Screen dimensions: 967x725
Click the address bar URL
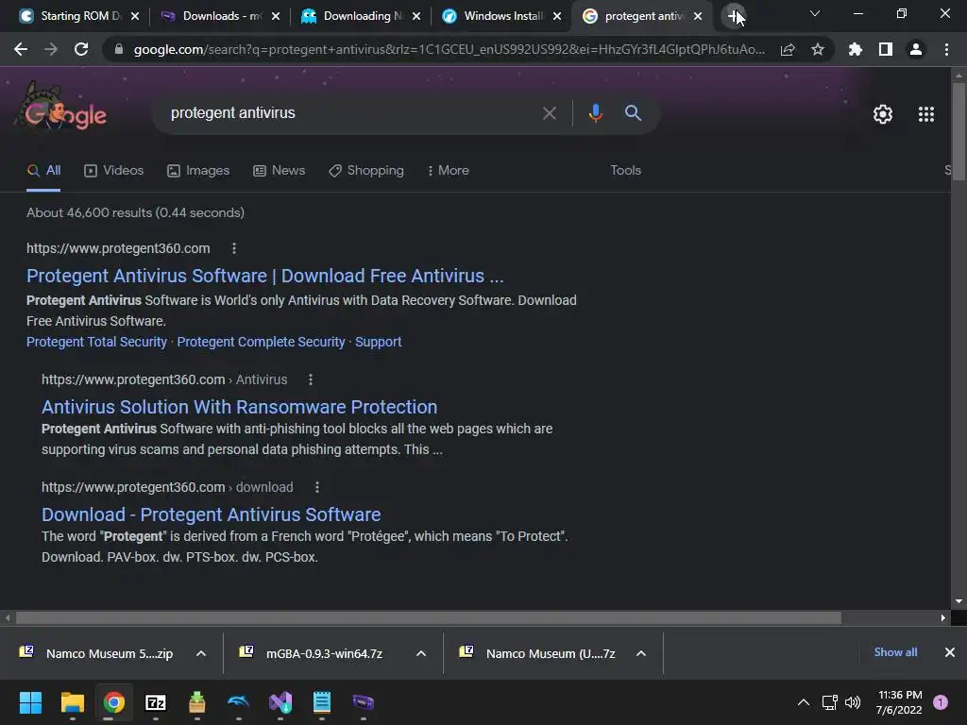point(449,50)
